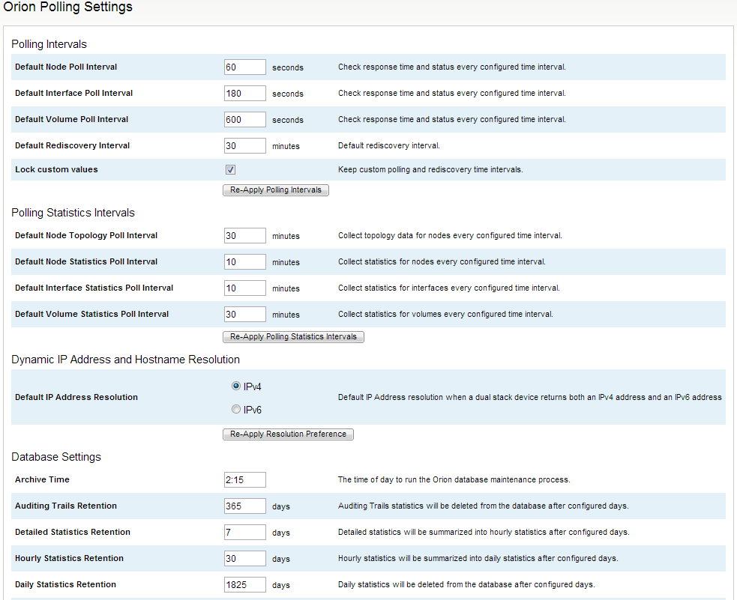Click the Detailed Statistics Retention label
The image size is (737, 600).
coord(73,532)
